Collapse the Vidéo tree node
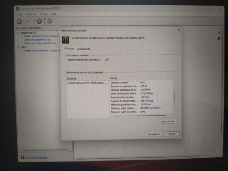Screen dimensions: 228x171 (18, 47)
